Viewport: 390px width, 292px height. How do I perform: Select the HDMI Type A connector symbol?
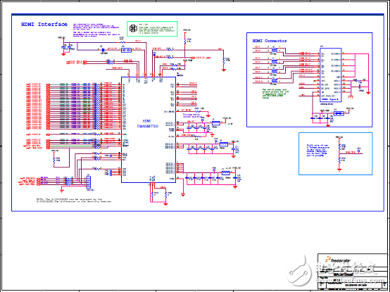(x=331, y=75)
